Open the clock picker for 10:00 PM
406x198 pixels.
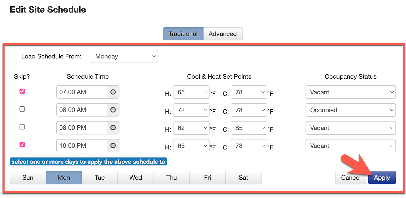click(113, 146)
